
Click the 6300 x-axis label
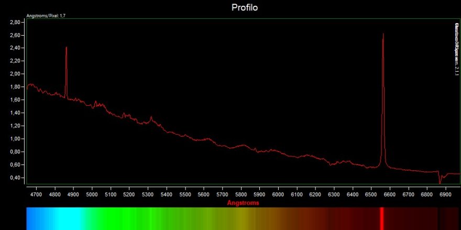point(334,194)
